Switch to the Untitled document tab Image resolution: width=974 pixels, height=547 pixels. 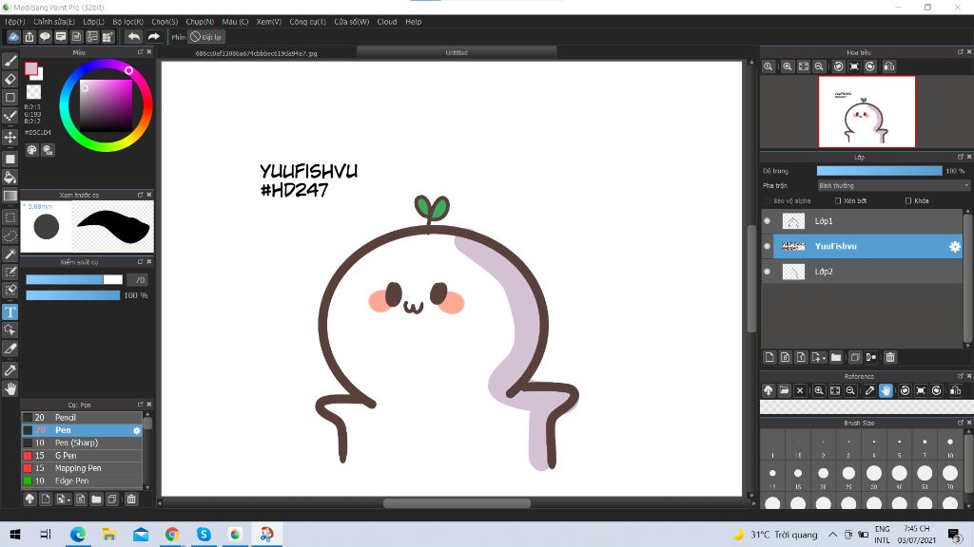point(457,53)
